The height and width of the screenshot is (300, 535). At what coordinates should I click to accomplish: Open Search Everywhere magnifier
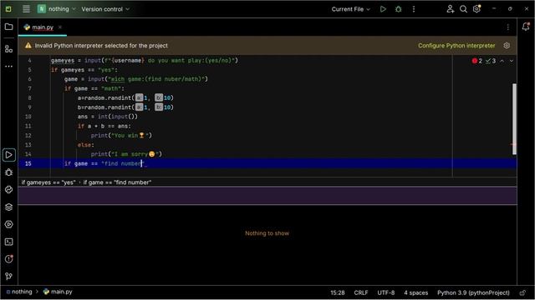[x=463, y=9]
